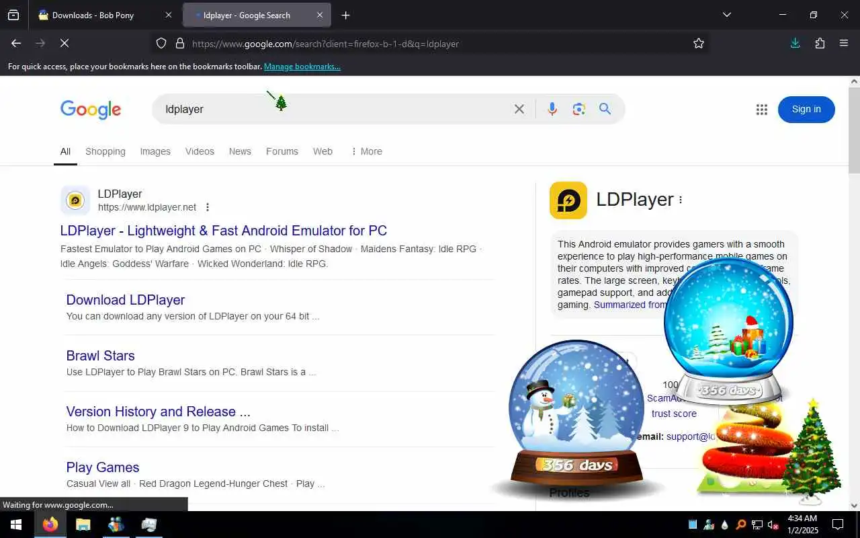Open File Explorer from taskbar
This screenshot has width=860, height=538.
[x=83, y=525]
